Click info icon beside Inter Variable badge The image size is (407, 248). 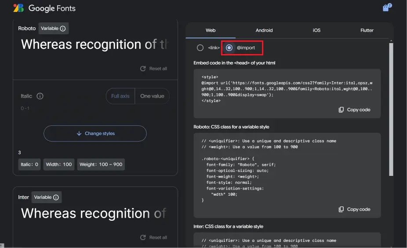pyautogui.click(x=56, y=197)
